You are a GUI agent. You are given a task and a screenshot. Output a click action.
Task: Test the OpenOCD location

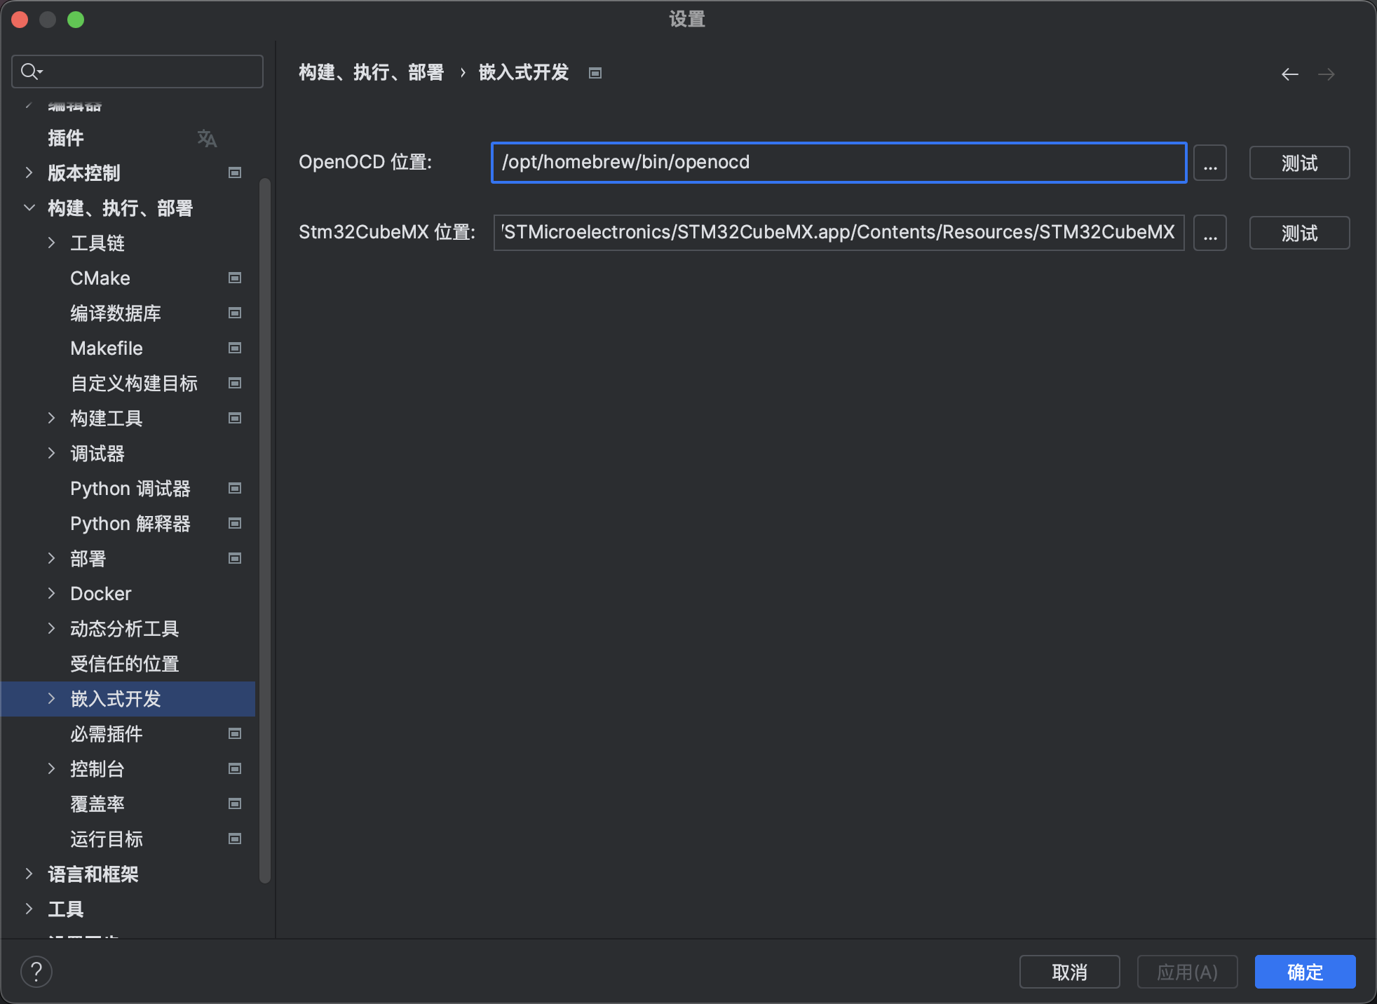(x=1298, y=163)
